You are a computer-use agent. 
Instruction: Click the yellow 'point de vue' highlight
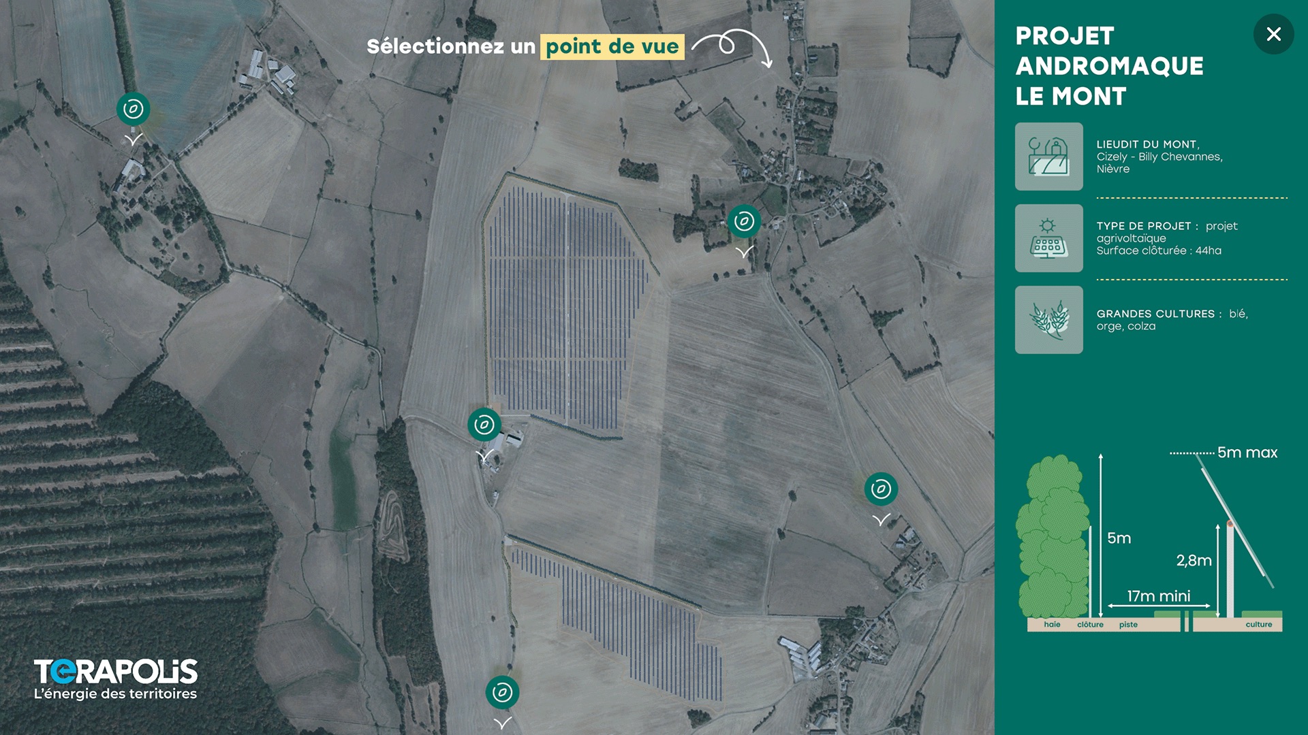(x=612, y=46)
